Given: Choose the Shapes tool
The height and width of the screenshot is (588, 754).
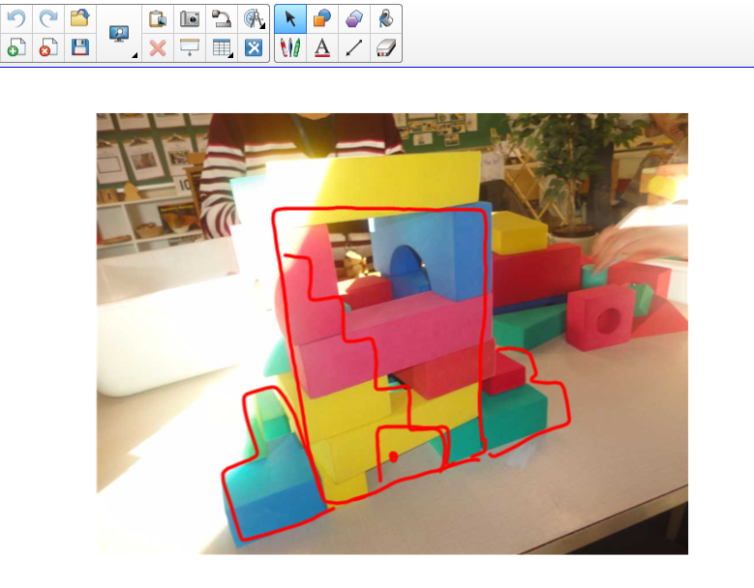Looking at the screenshot, I should click(x=322, y=17).
